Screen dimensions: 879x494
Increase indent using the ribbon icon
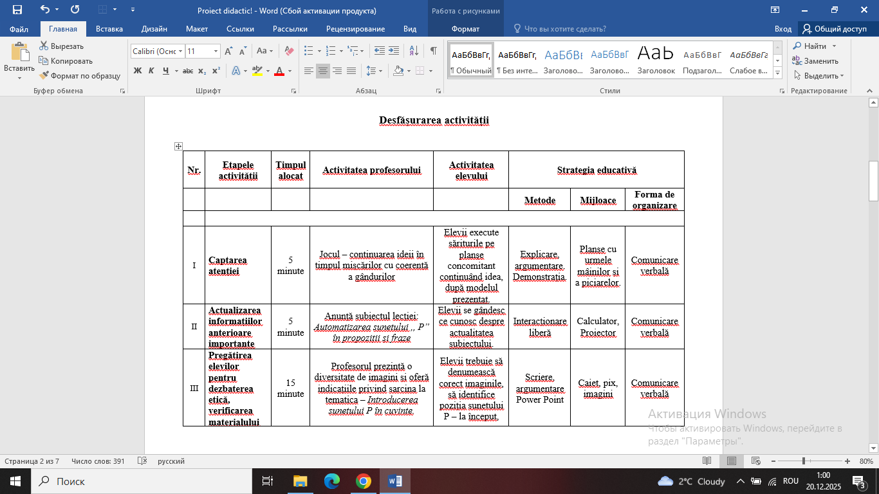click(x=394, y=51)
